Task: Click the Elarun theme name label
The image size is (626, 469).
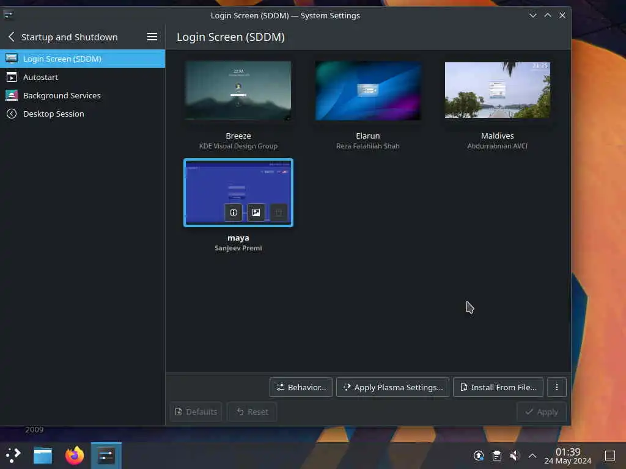Action: [367, 136]
